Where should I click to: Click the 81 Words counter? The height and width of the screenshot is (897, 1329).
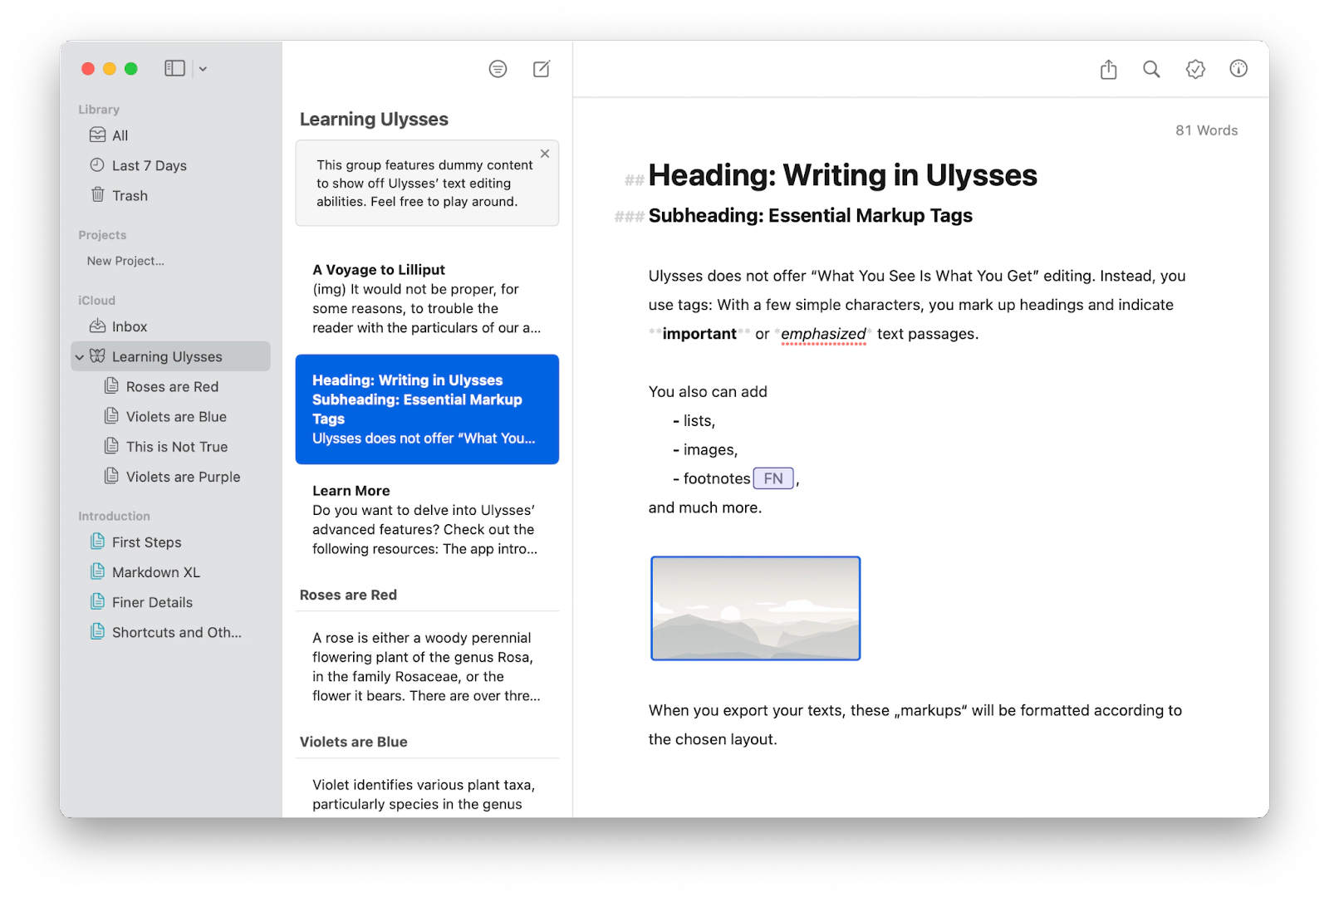pyautogui.click(x=1206, y=130)
